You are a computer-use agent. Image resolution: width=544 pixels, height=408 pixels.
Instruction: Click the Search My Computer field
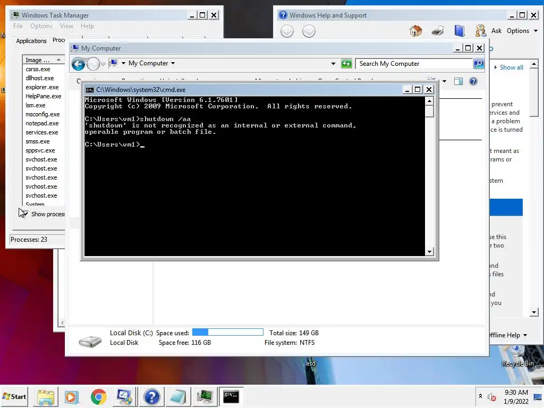[414, 64]
